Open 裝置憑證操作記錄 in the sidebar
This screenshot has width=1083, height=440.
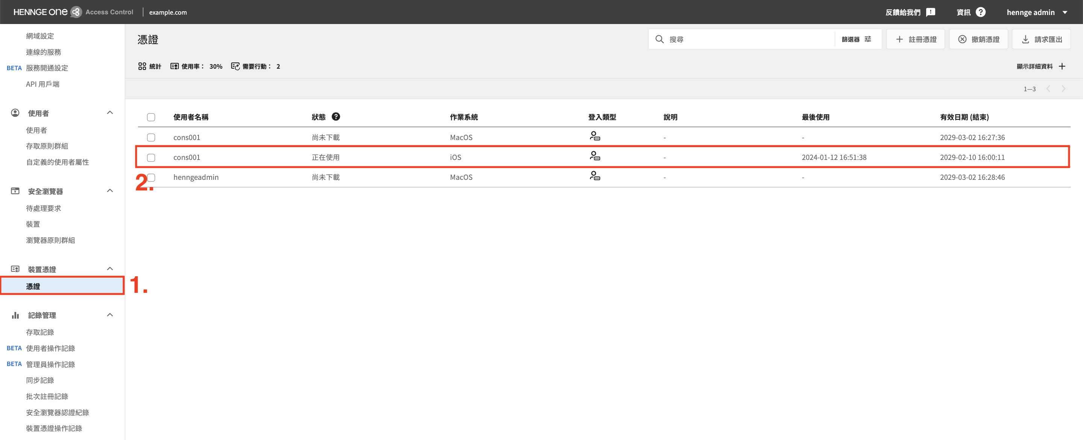coord(54,428)
